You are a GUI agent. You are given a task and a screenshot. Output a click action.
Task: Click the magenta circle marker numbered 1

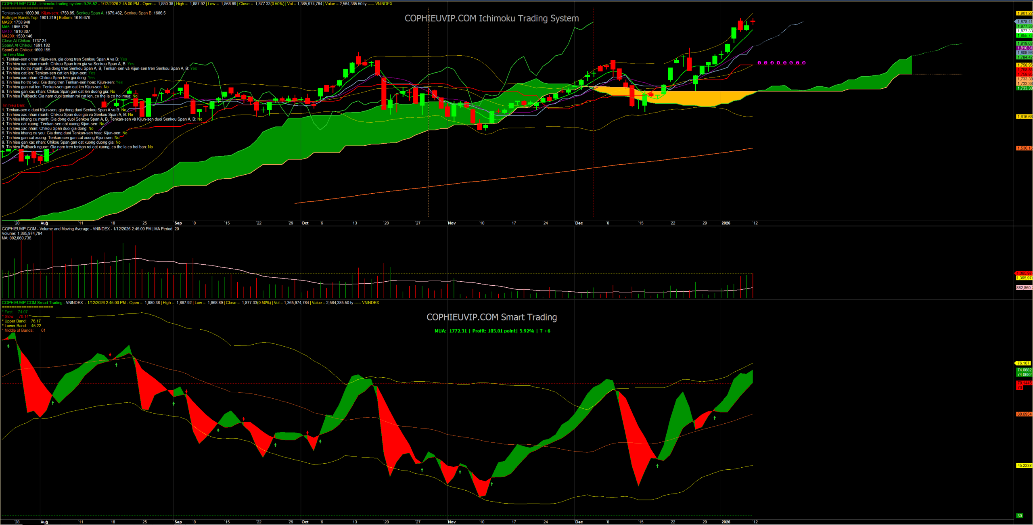759,63
